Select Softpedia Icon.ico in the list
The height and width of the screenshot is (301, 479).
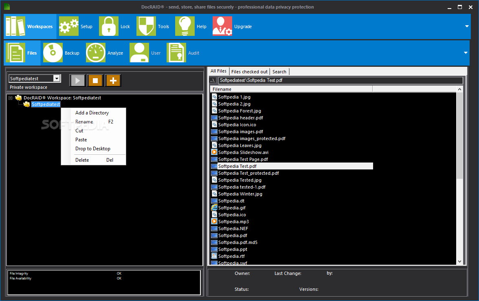[237, 125]
